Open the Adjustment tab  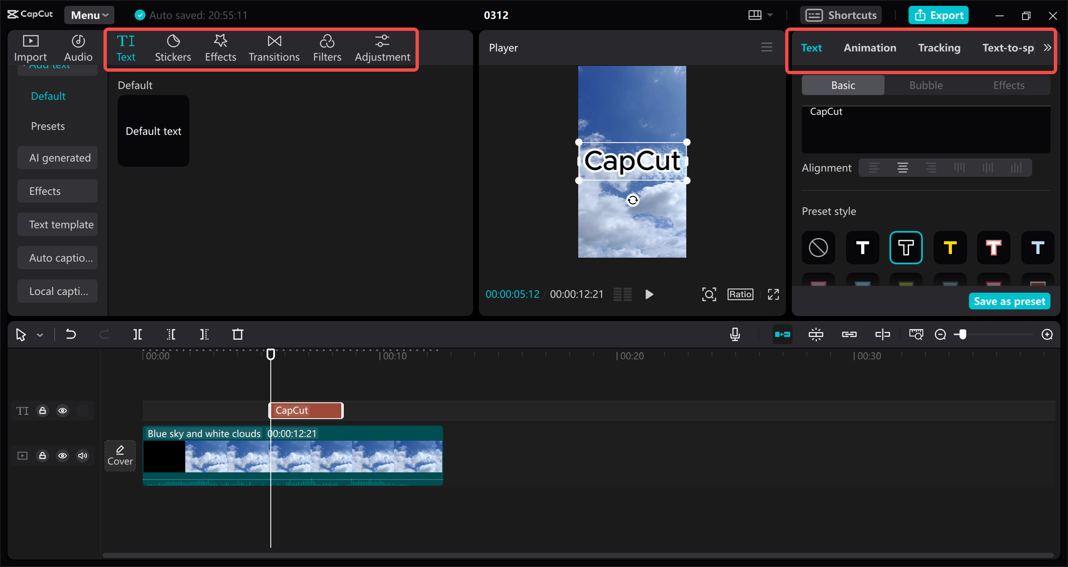[382, 48]
